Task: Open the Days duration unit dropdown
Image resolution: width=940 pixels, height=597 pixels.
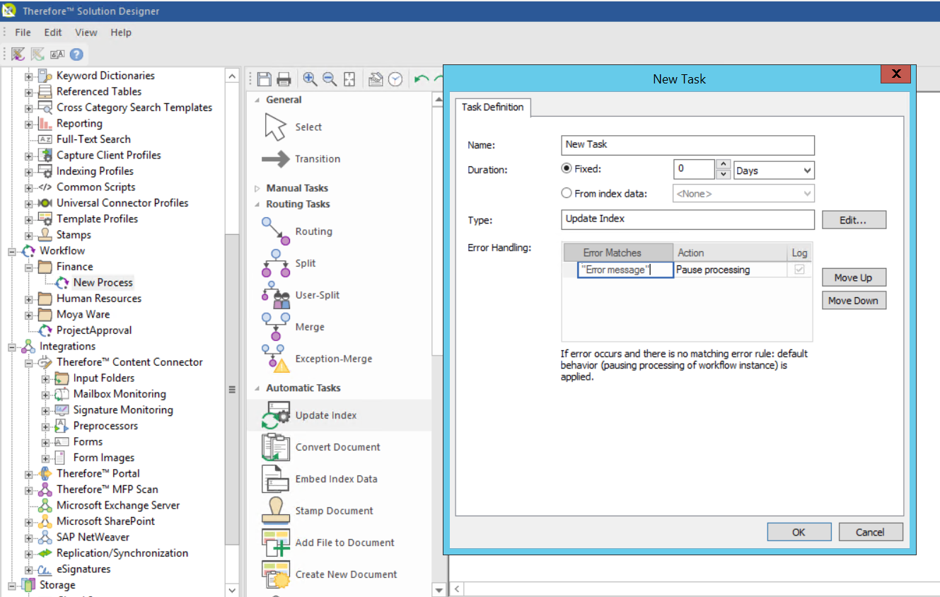Action: [x=774, y=170]
